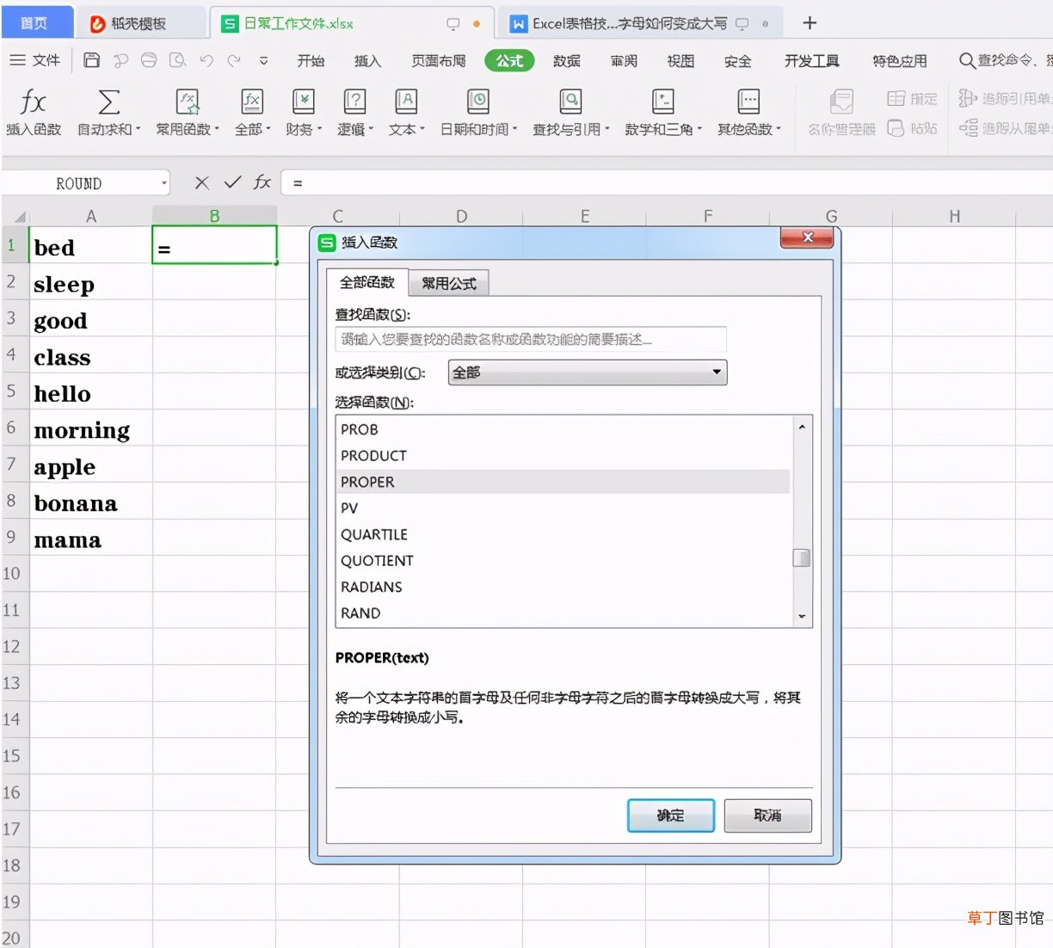This screenshot has height=948, width=1053.
Task: Select QUOTIENT in the function list
Action: (563, 561)
